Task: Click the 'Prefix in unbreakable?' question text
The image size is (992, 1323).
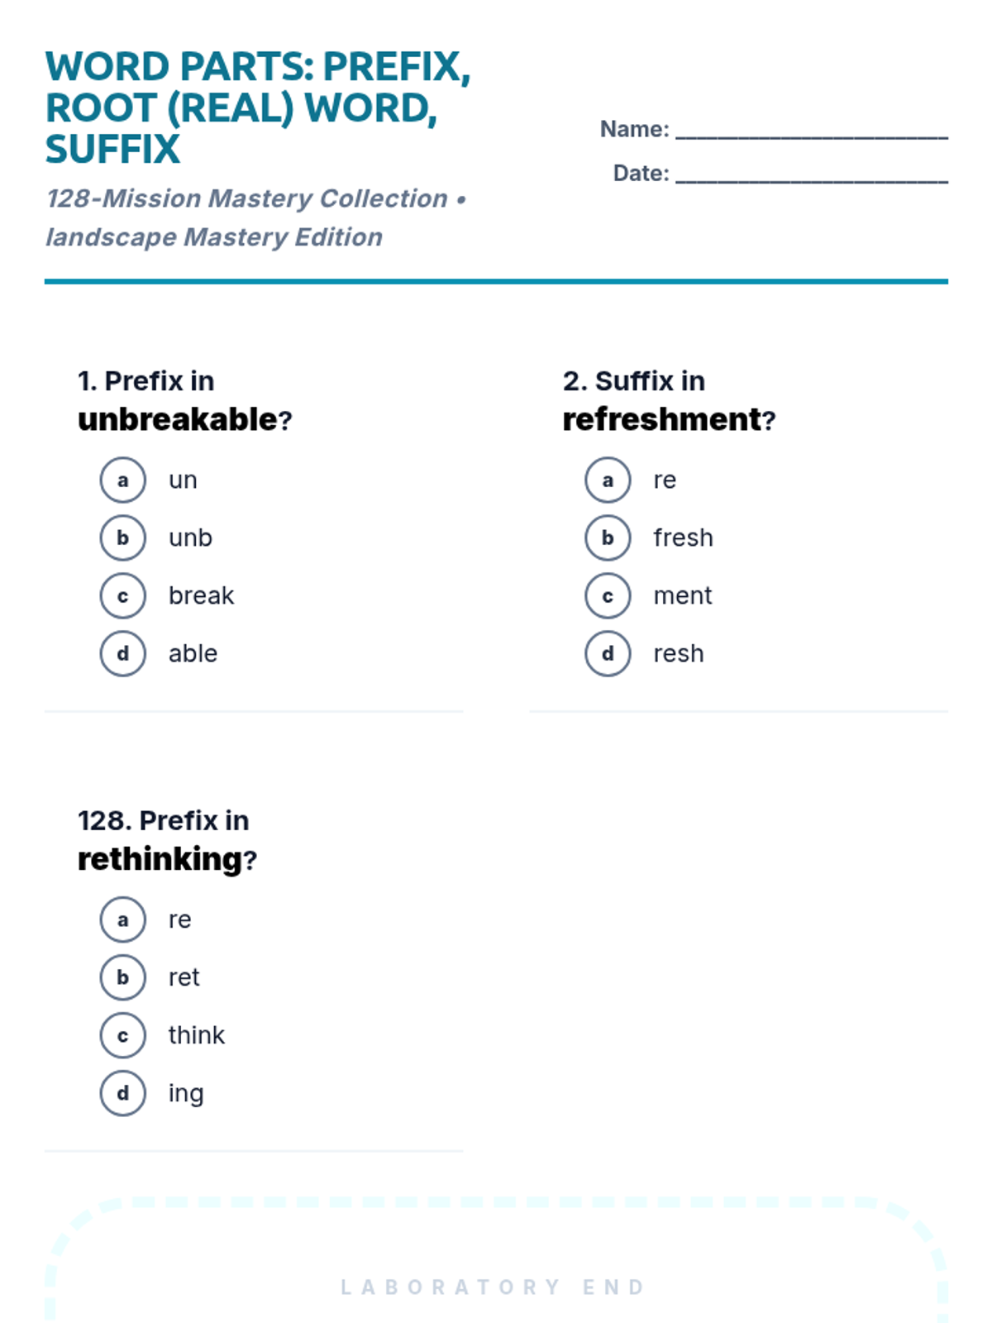Action: (185, 401)
